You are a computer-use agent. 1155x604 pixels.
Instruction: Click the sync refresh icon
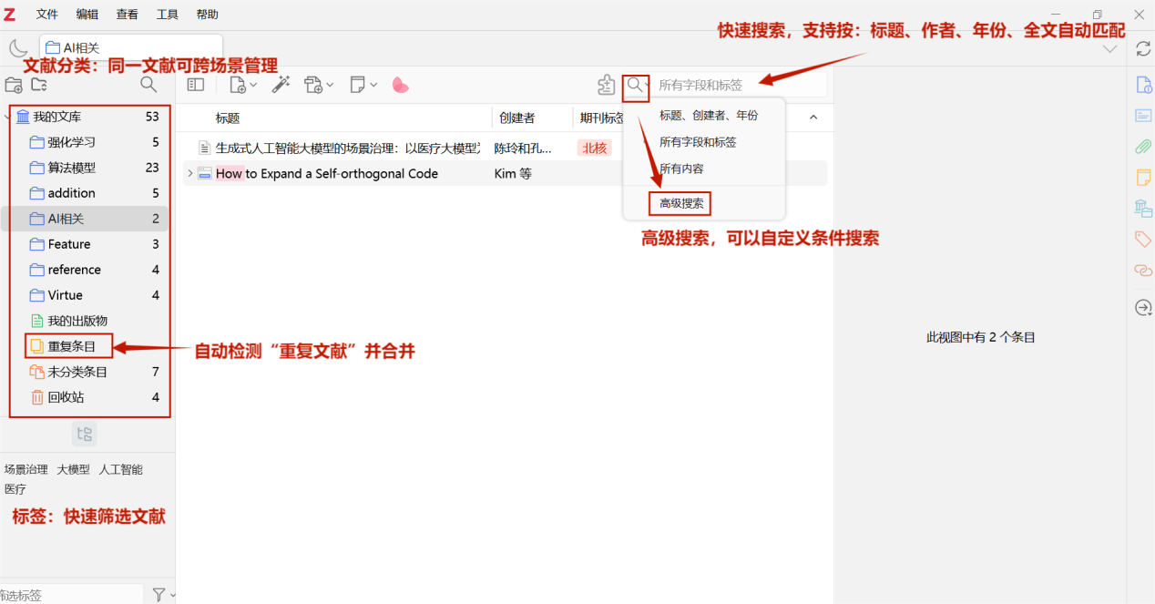click(1143, 48)
